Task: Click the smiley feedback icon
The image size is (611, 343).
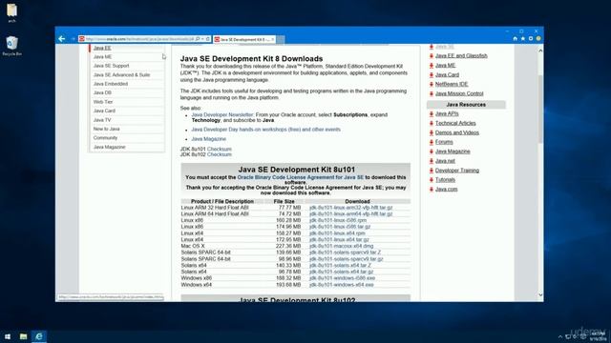Action: click(538, 38)
